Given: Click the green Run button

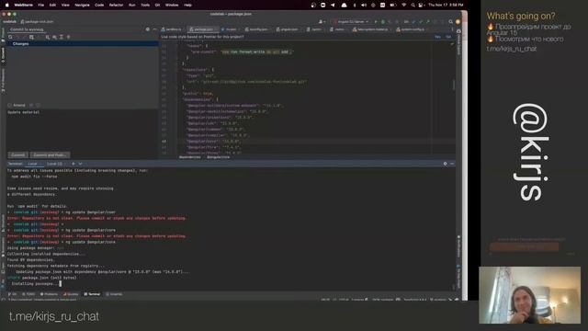Looking at the screenshot, I should coord(376,22).
